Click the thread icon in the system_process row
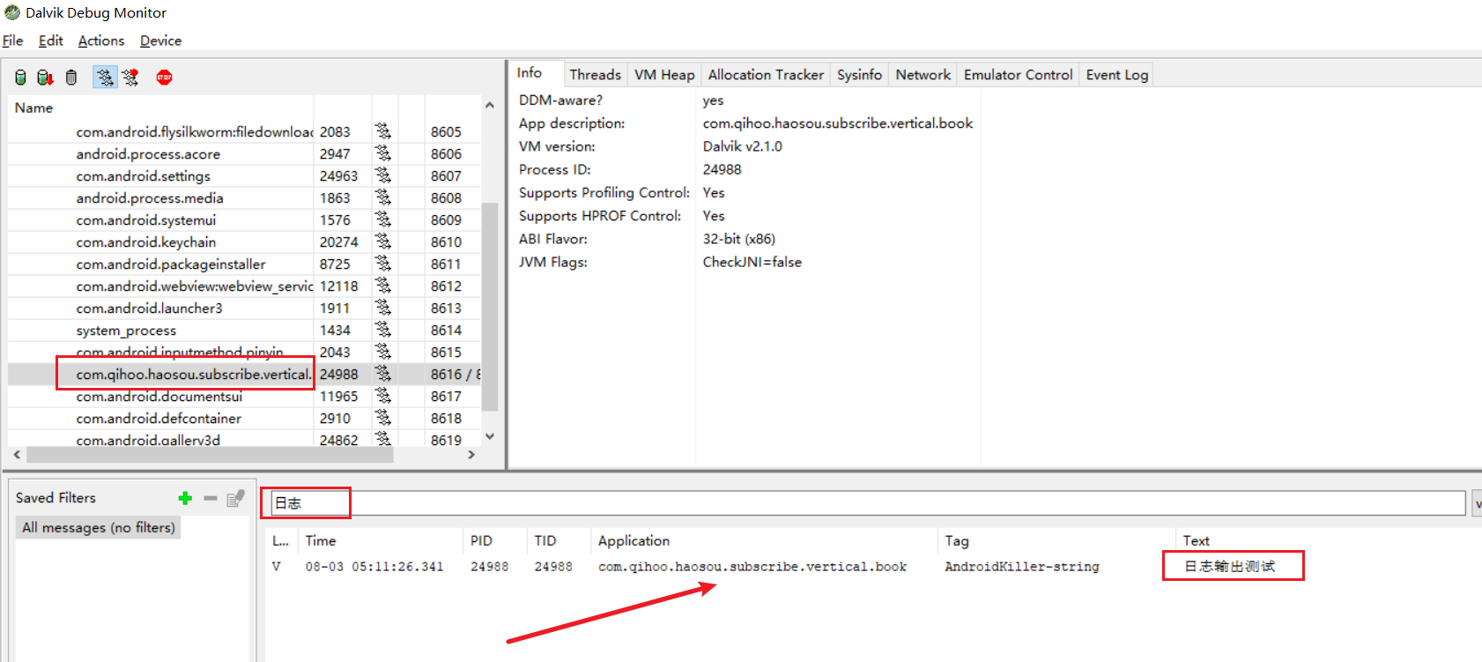Viewport: 1482px width, 662px height. pyautogui.click(x=382, y=330)
